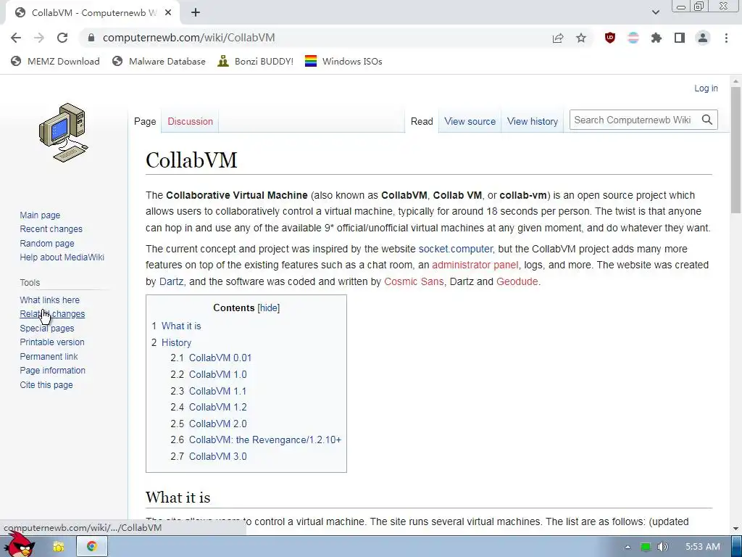Open Permanent link in Tools
The height and width of the screenshot is (557, 742).
(49, 357)
